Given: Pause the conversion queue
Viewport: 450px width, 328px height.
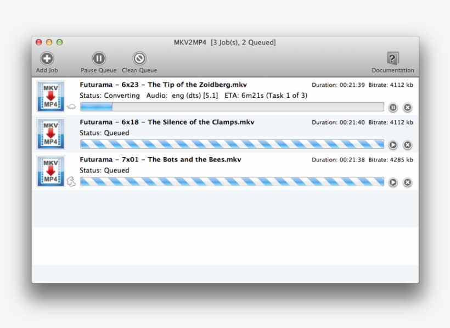Looking at the screenshot, I should (x=98, y=58).
